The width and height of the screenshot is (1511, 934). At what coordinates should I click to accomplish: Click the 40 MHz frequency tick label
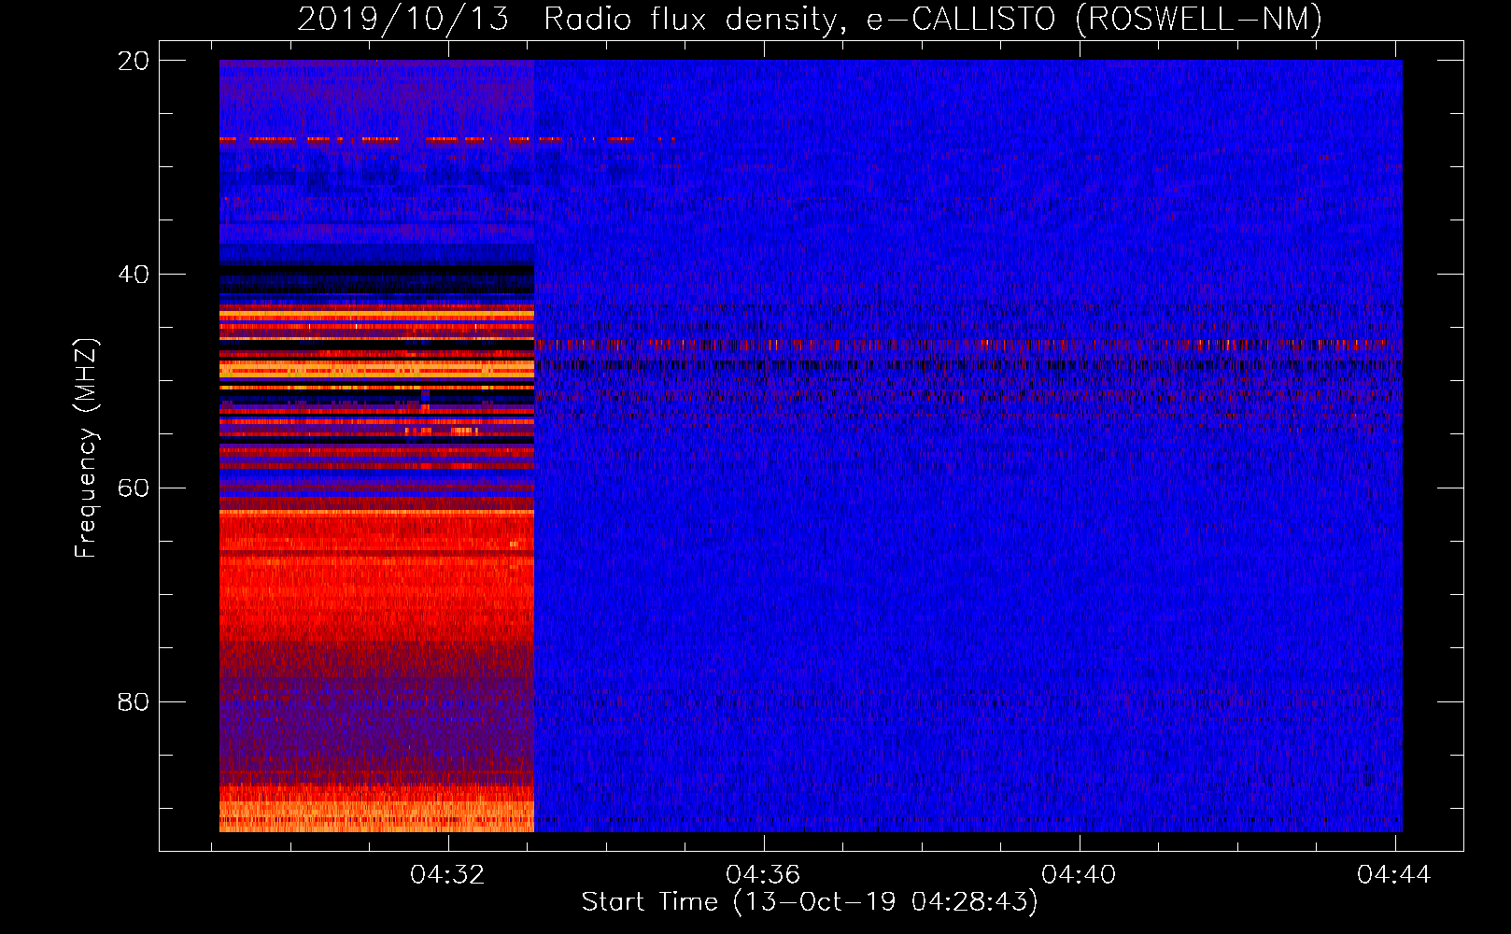point(134,275)
